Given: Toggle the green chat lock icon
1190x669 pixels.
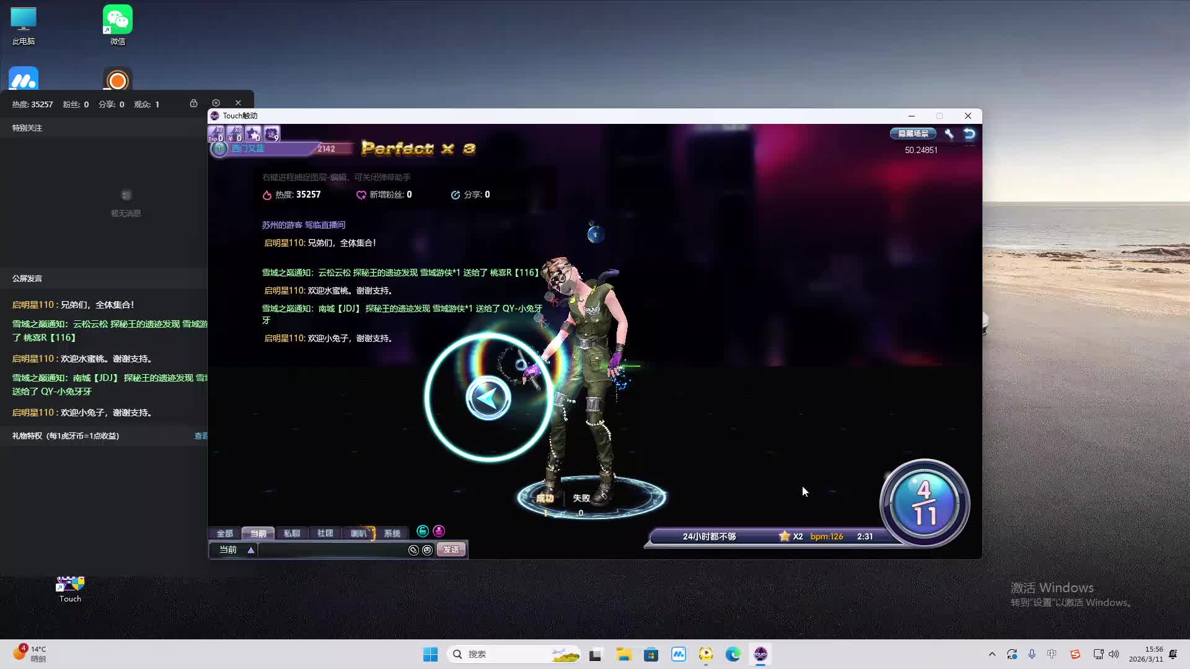Looking at the screenshot, I should 423,531.
